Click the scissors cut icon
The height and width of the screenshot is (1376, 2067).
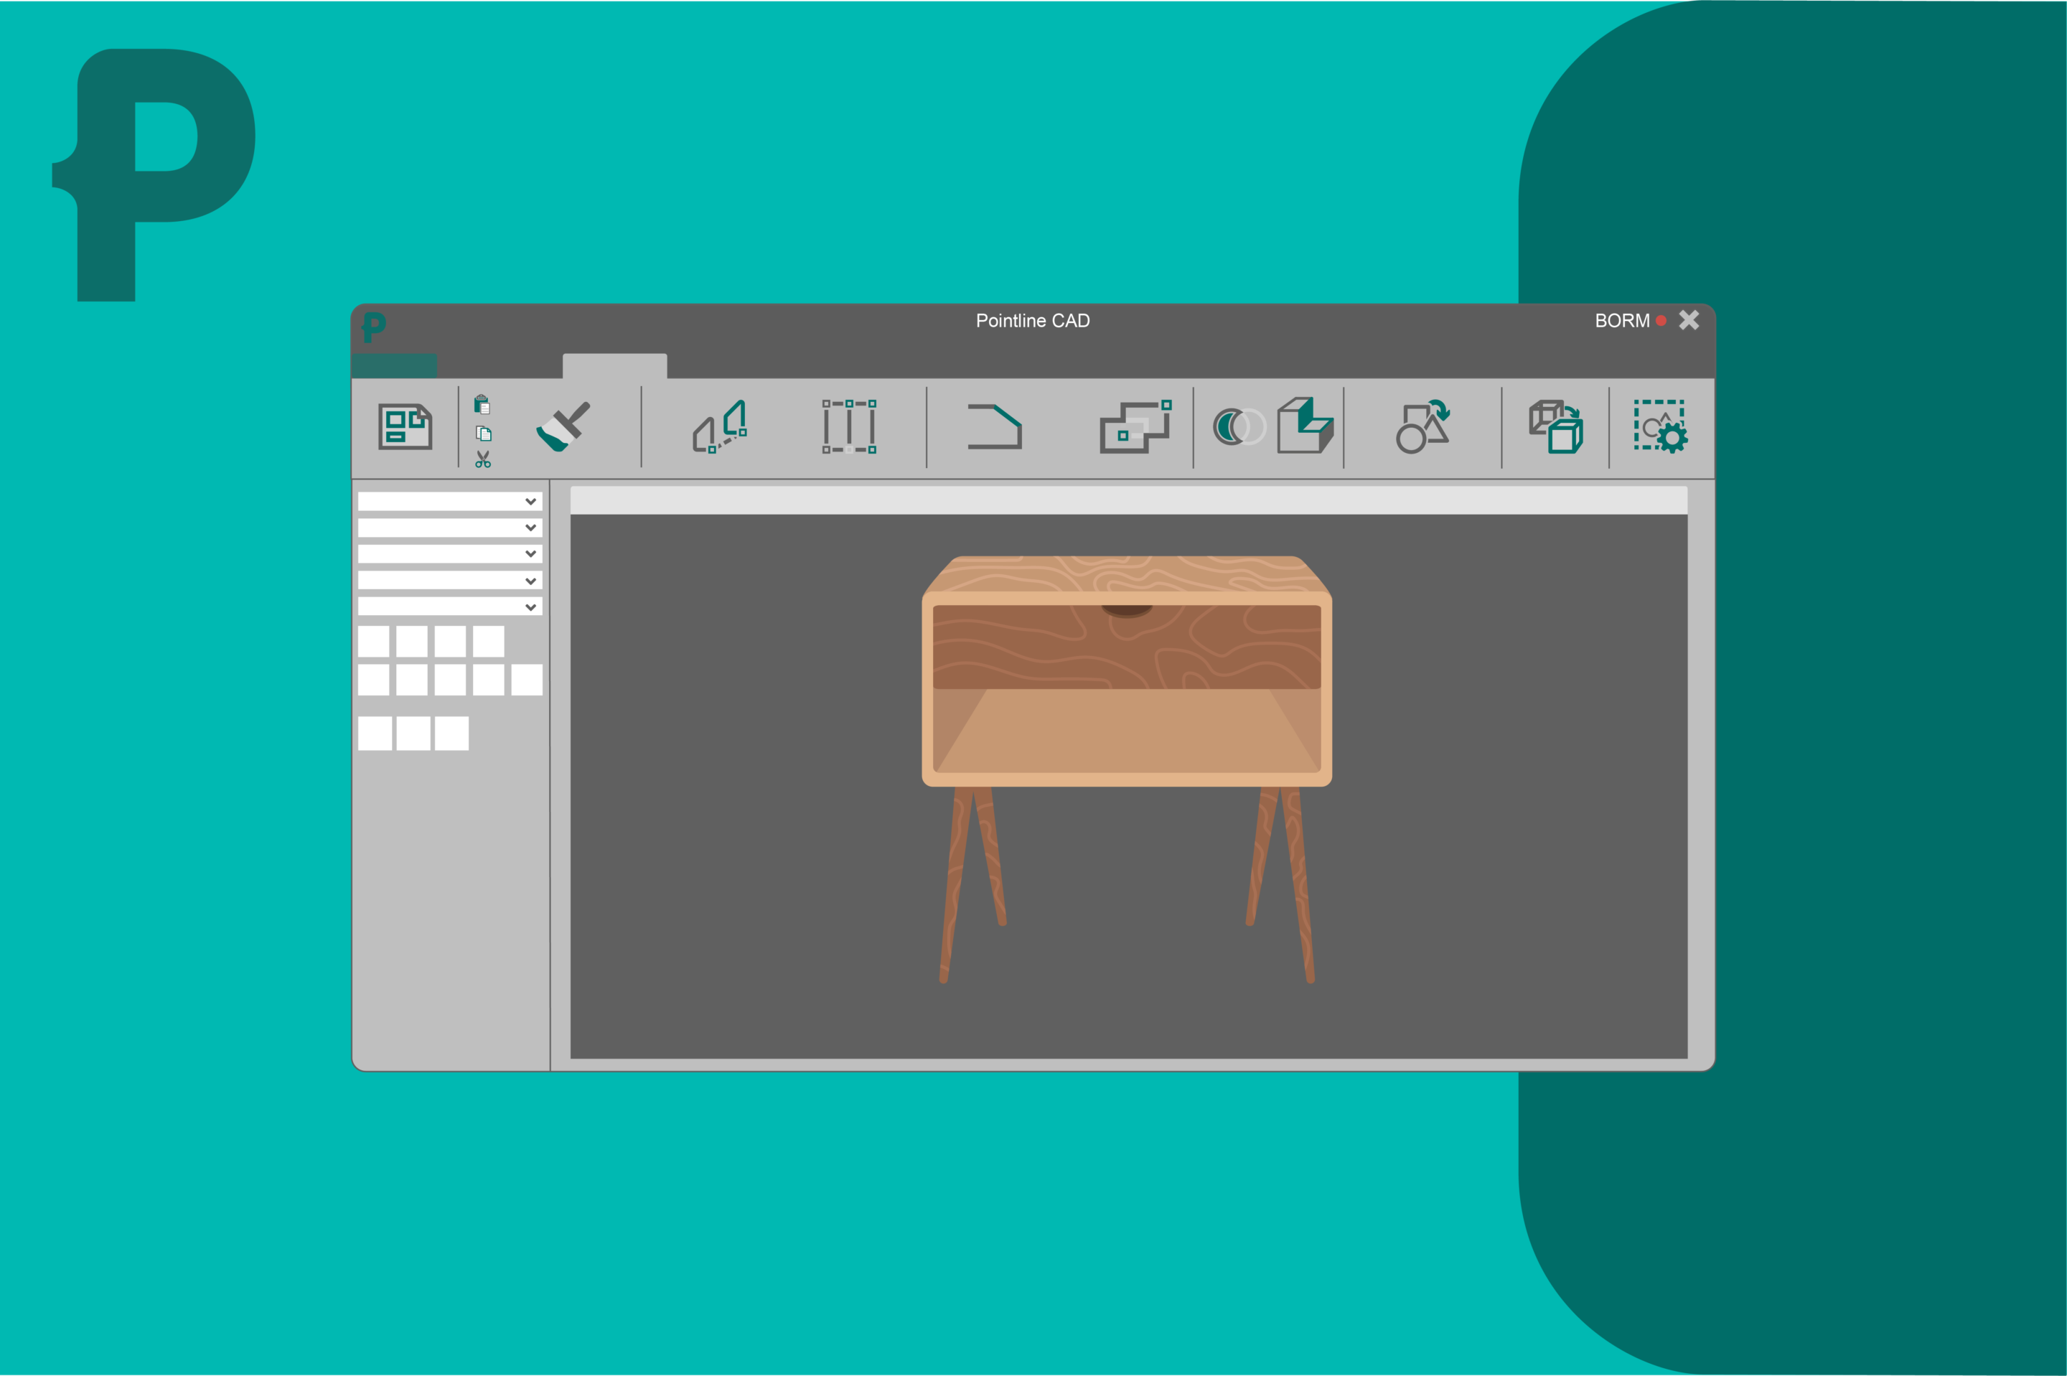tap(482, 459)
